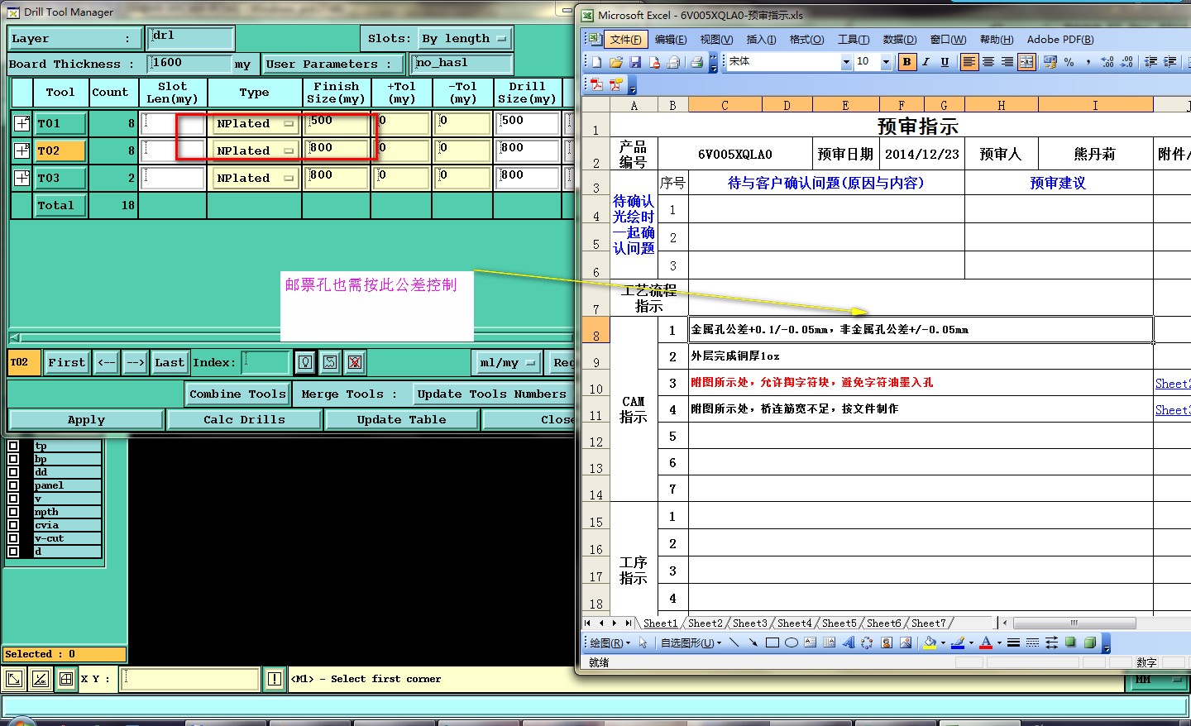Click Convert to Adobe PDF icon
The image size is (1191, 726).
click(x=596, y=84)
